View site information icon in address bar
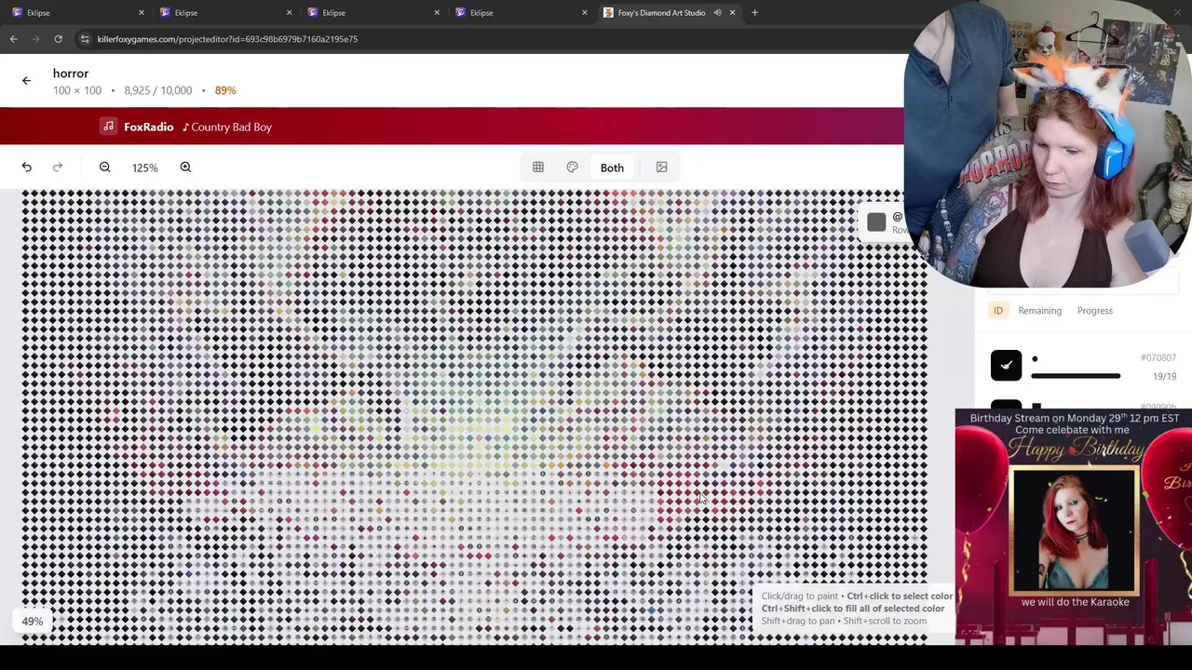The height and width of the screenshot is (670, 1192). pos(85,39)
